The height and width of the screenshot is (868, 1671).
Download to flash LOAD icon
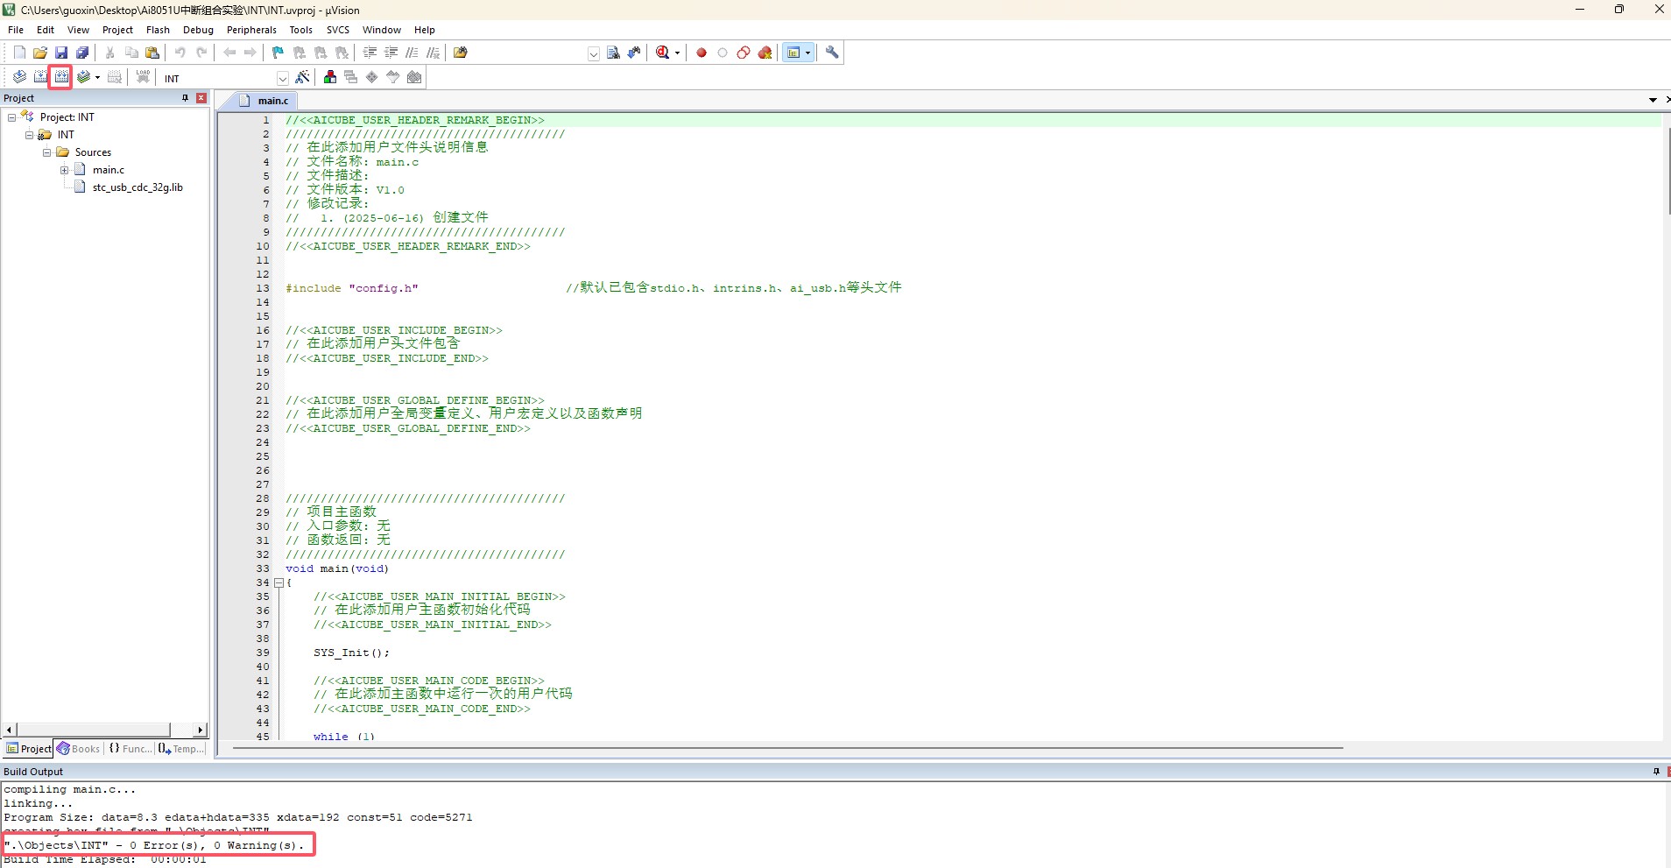coord(143,77)
